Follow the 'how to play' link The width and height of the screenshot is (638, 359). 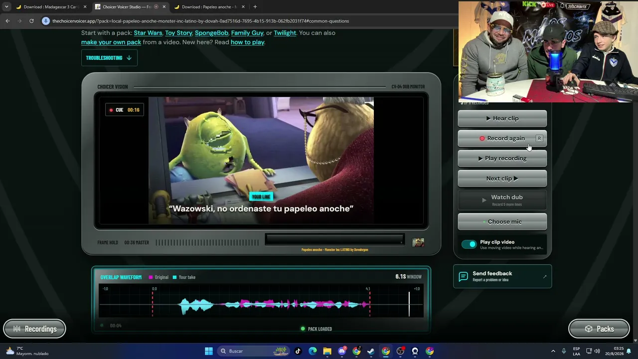click(247, 42)
